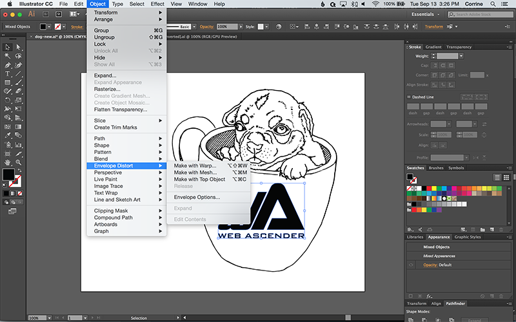516x322 pixels.
Task: Select the Type tool
Action: click(7, 74)
